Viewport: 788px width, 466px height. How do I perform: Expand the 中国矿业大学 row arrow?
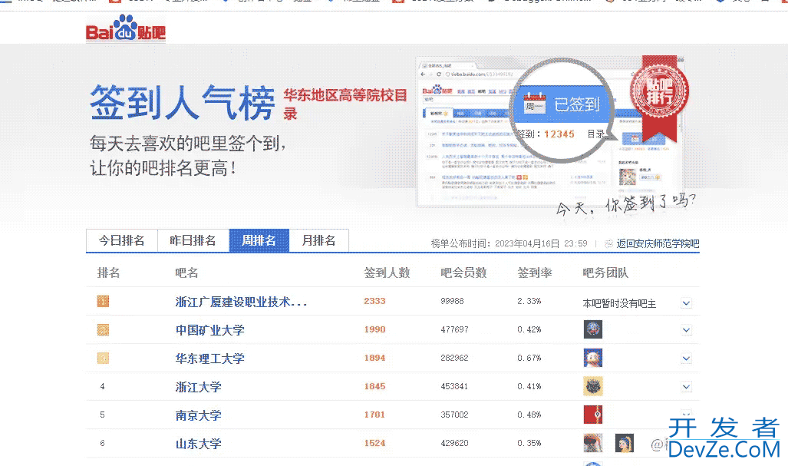pos(686,330)
